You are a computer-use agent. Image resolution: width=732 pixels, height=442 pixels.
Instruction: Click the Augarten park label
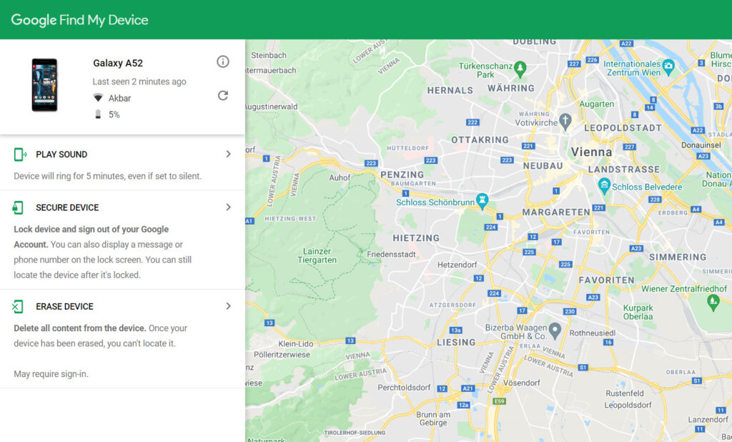(597, 104)
